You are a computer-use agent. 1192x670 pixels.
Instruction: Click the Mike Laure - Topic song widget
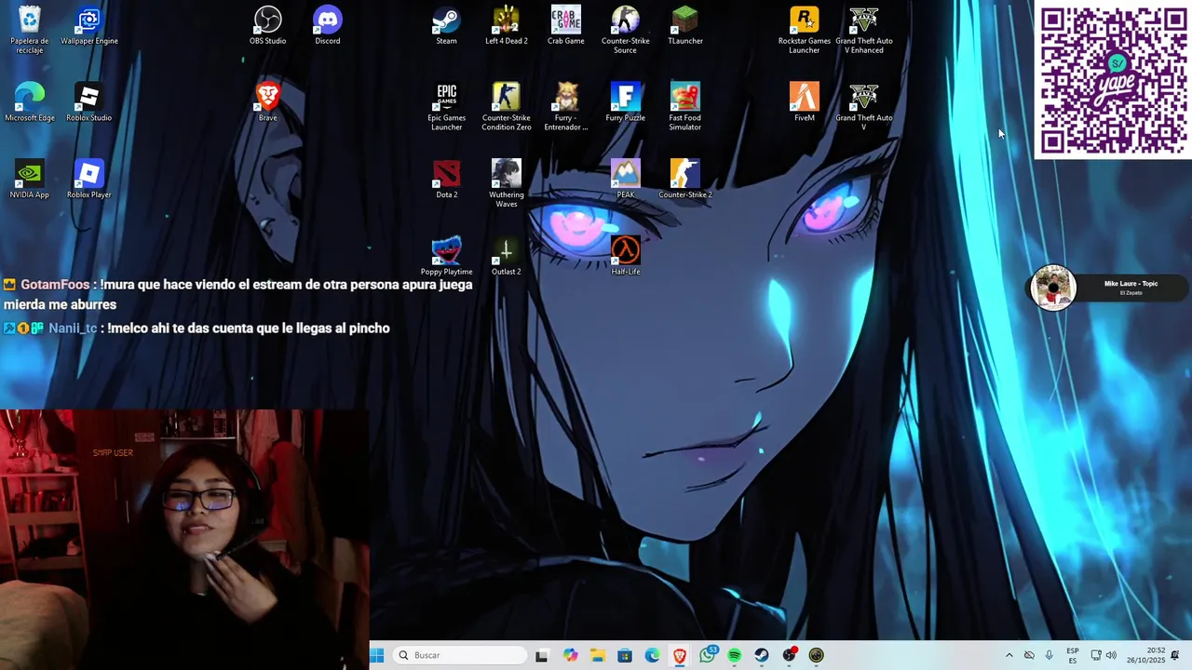point(1108,288)
